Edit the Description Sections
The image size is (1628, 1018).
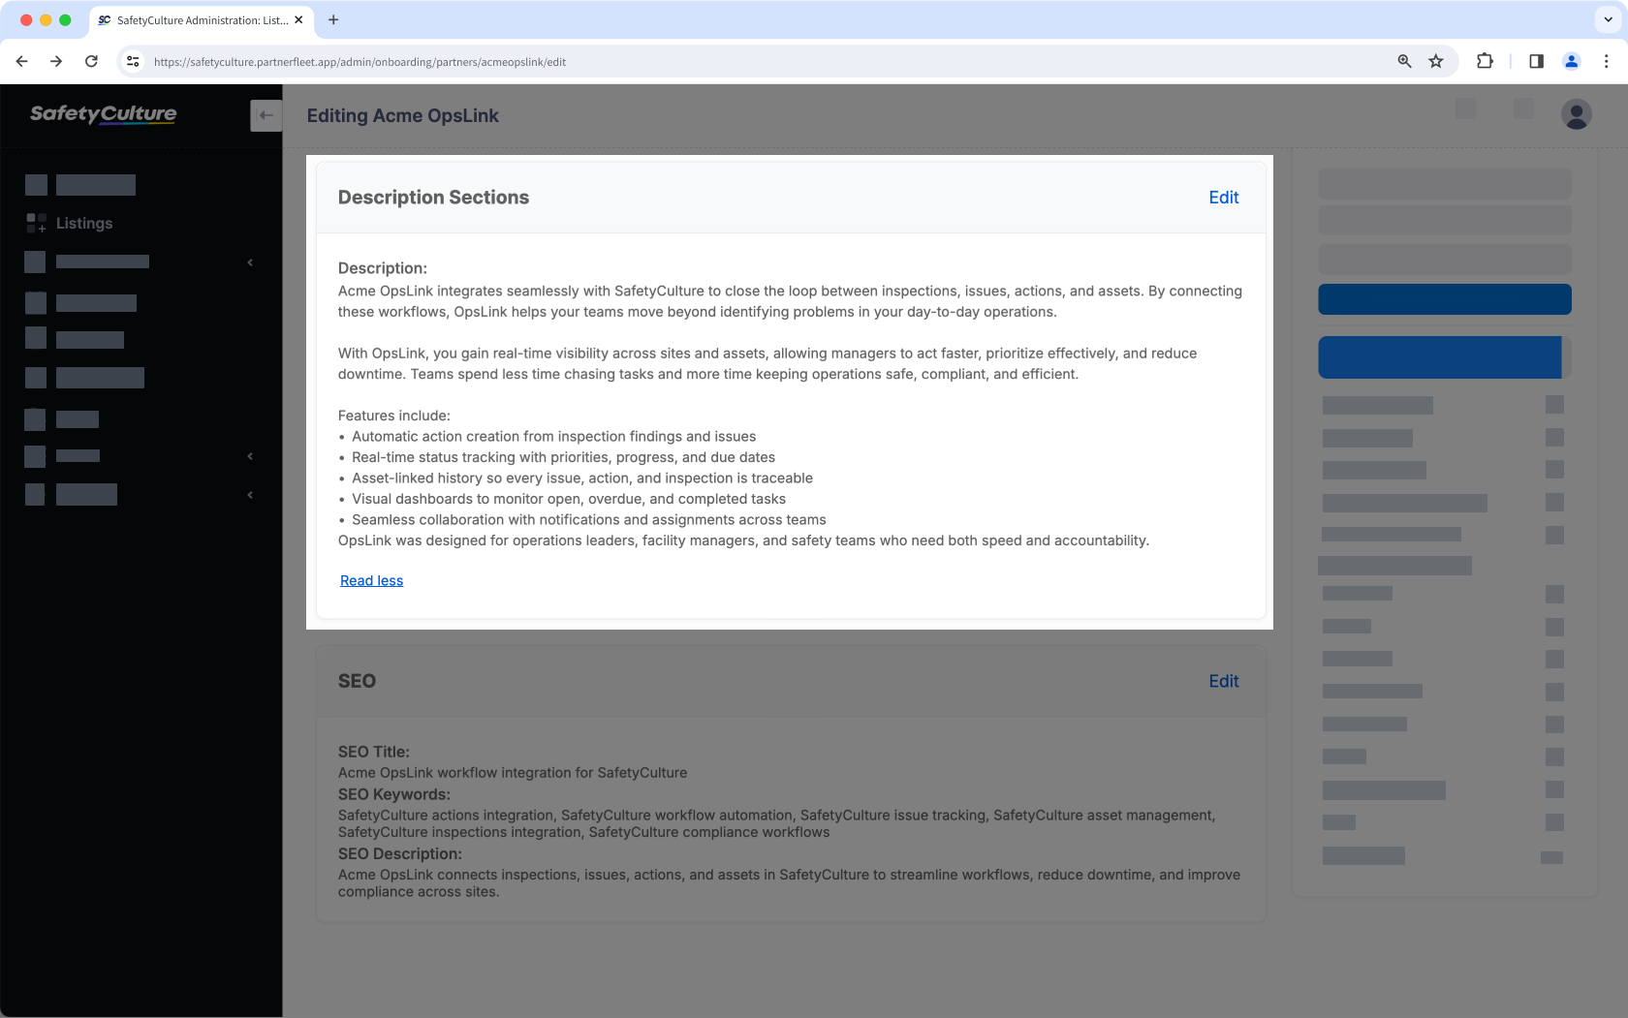coord(1223,198)
